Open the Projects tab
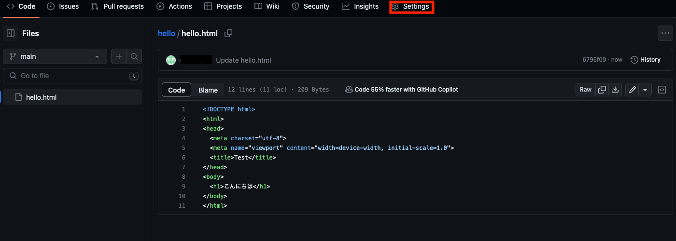 click(x=223, y=6)
